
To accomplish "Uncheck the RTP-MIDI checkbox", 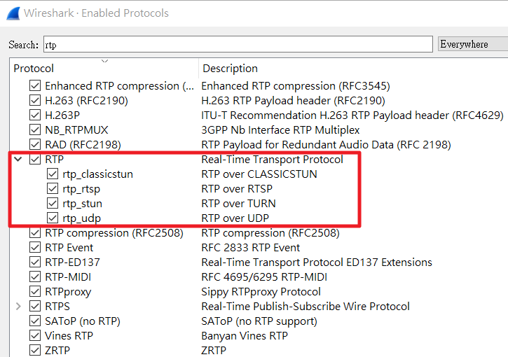I will [x=35, y=276].
